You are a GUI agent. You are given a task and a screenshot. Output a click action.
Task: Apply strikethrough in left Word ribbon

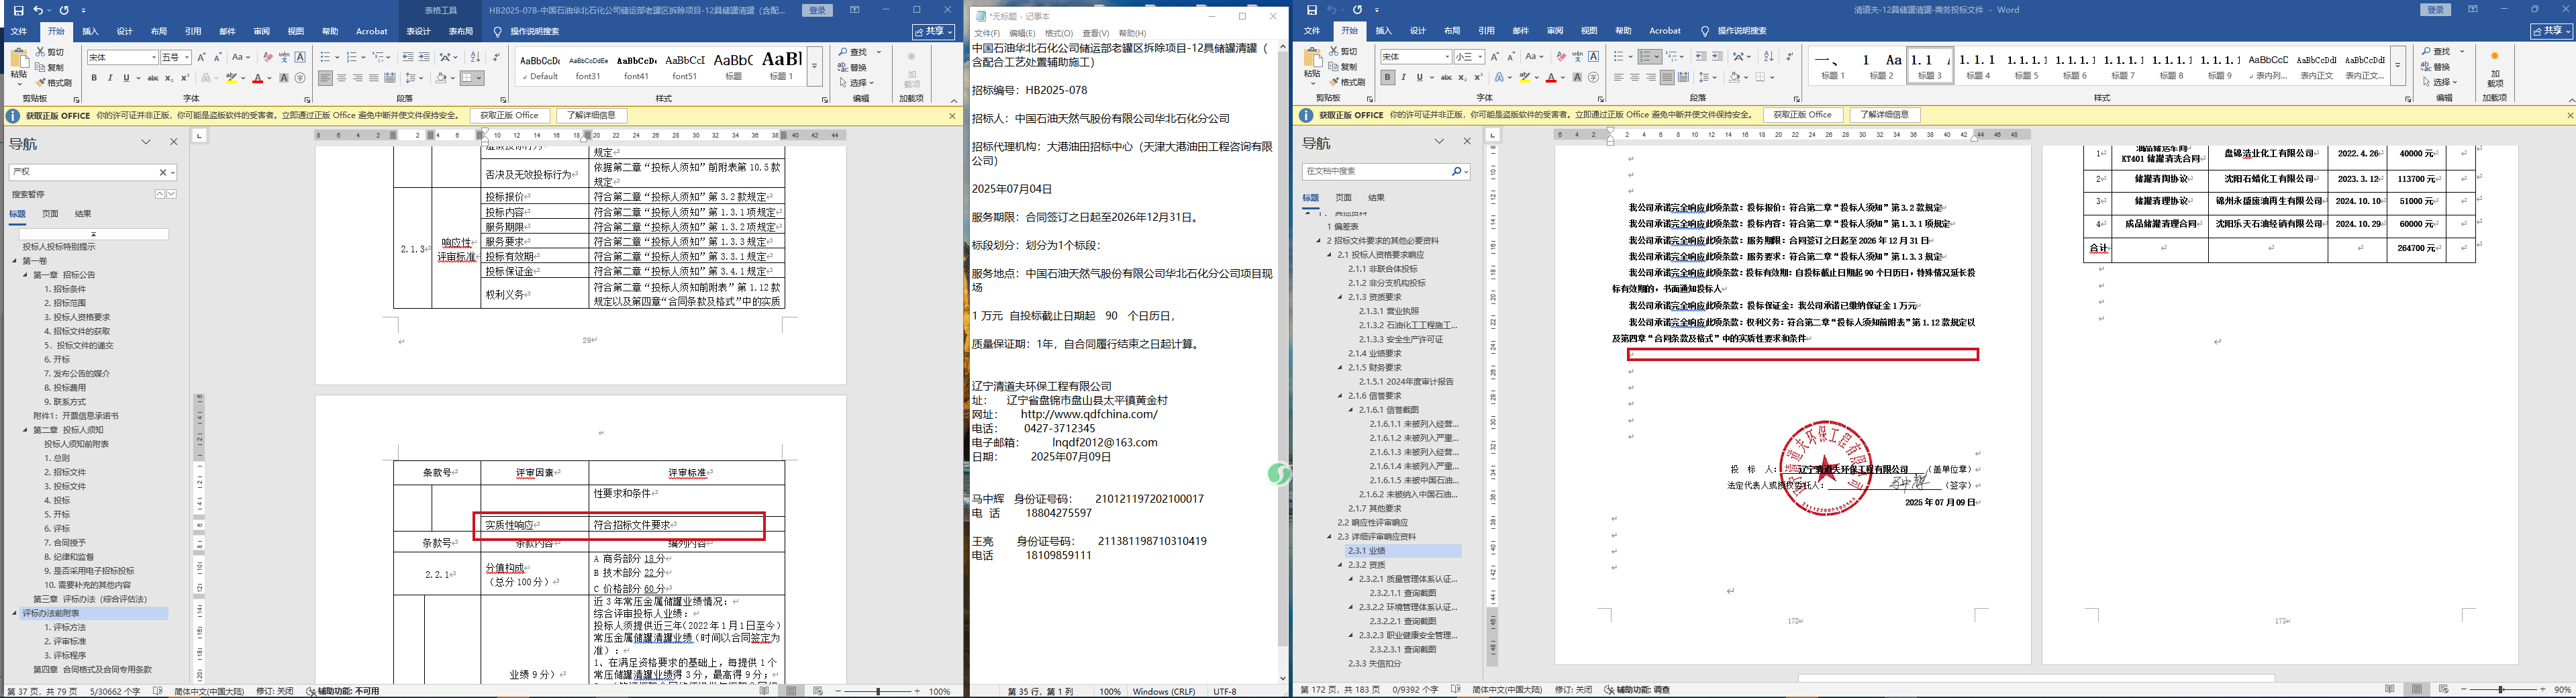153,78
